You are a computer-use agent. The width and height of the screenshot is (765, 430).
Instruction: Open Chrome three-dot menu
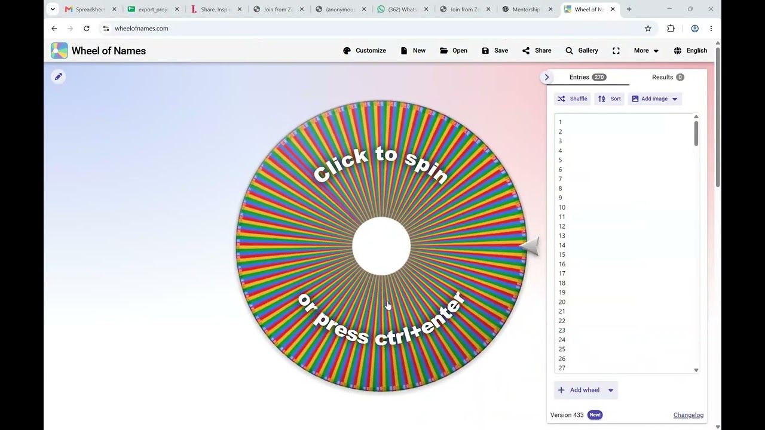pos(711,28)
